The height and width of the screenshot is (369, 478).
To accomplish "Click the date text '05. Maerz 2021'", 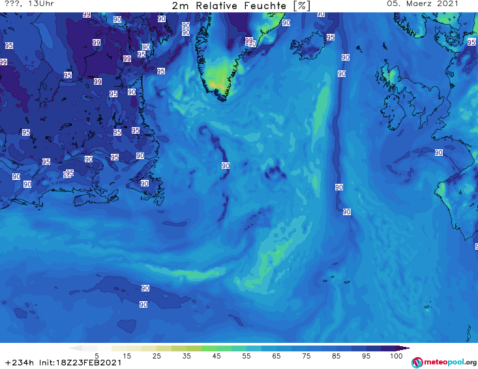I will (423, 4).
